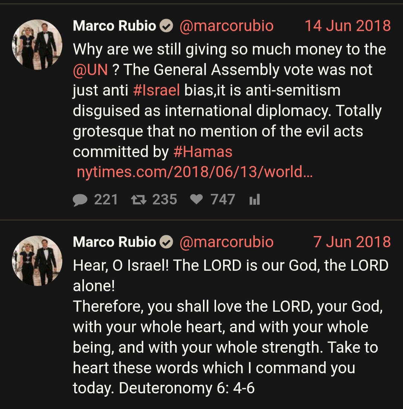Click @marcorubio handle on first tweet
403x409 pixels.
click(x=227, y=26)
